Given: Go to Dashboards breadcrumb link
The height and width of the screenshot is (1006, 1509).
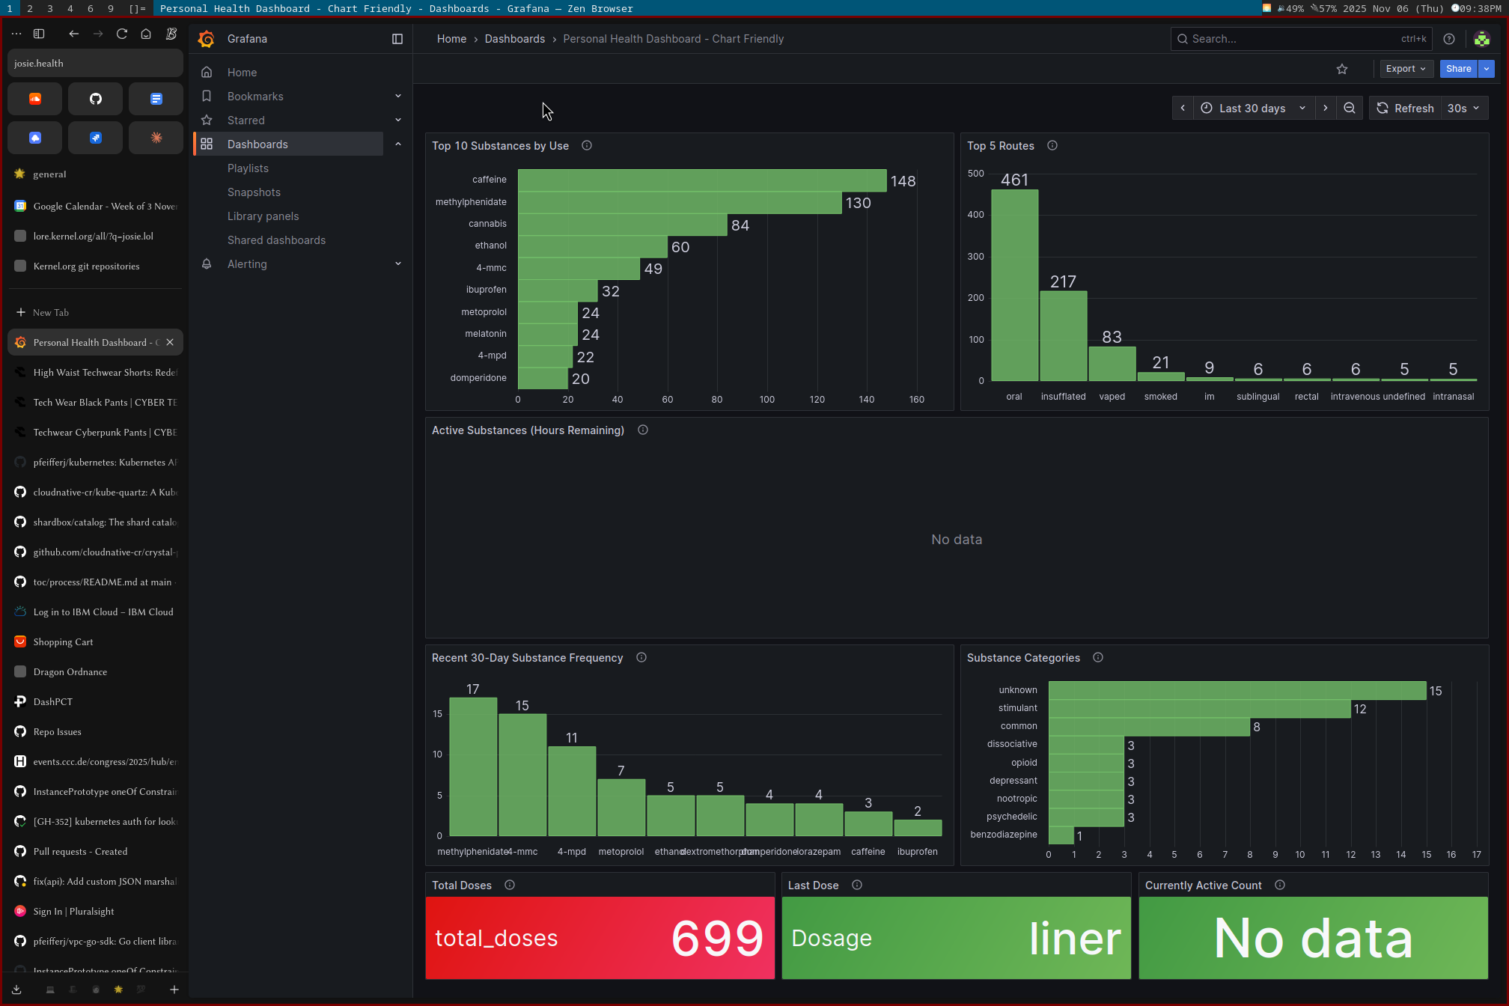Looking at the screenshot, I should point(514,39).
